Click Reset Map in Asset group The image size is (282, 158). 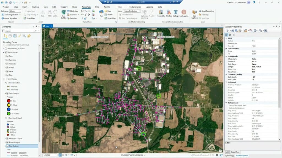29,18
